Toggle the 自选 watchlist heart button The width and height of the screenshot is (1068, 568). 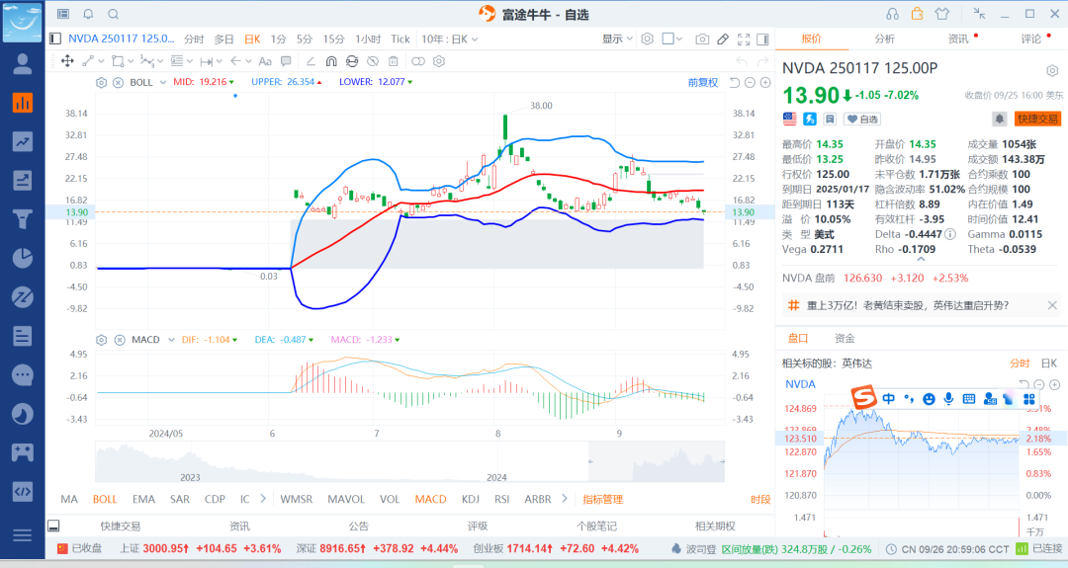coord(863,119)
